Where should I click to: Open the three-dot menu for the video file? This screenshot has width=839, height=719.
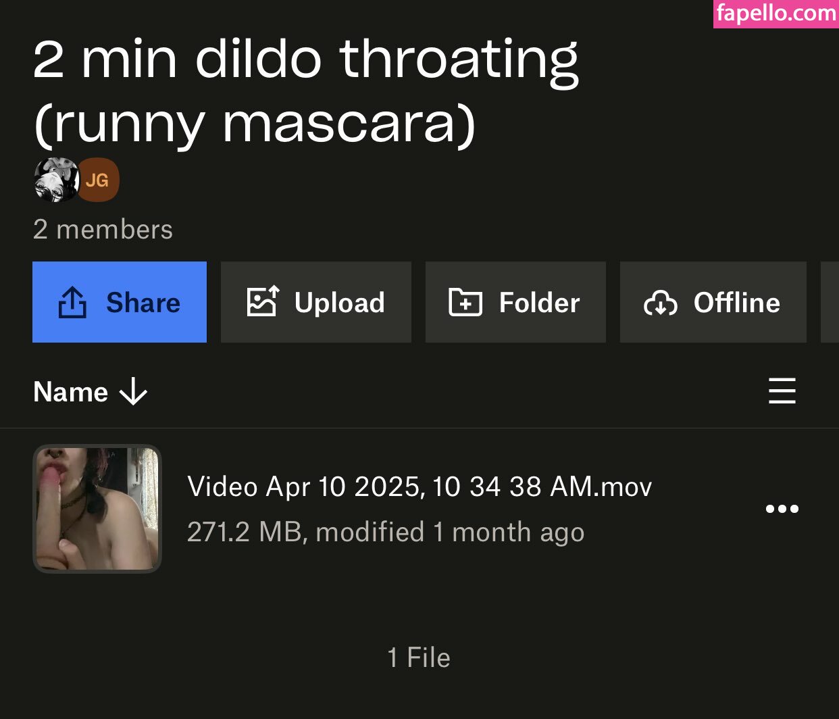782,509
